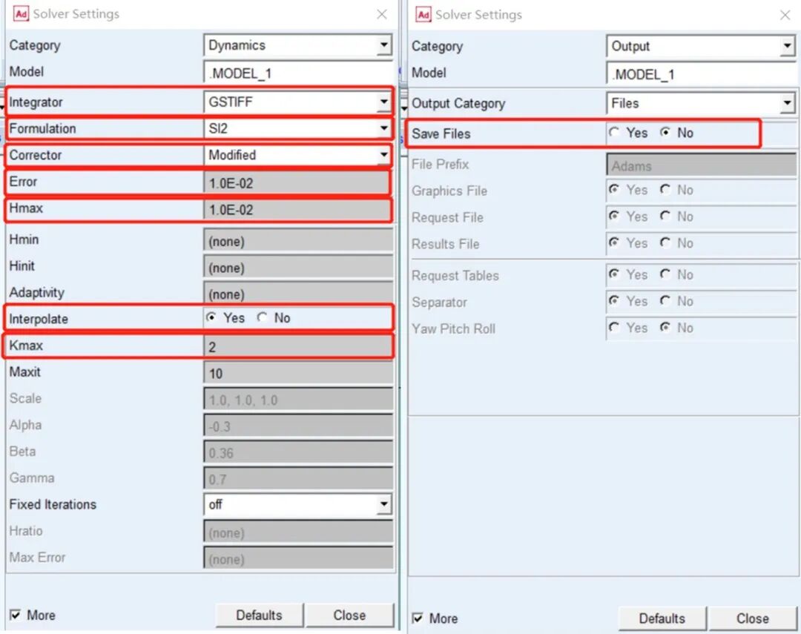Click Defaults in the Output window

(662, 618)
